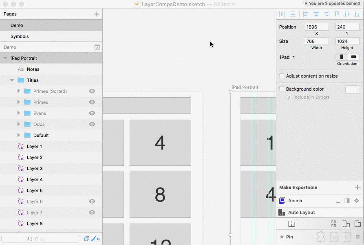Click the tablet-and-phone device icon in Auto Layout

point(357,224)
